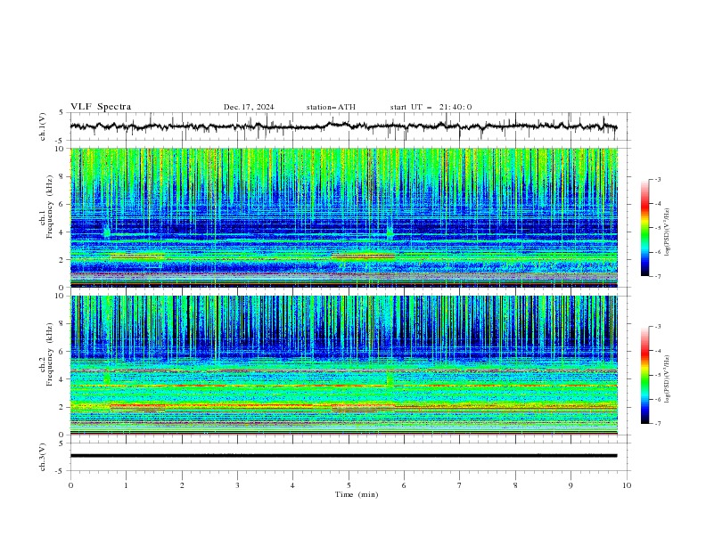
Task: Click the ch.1 "Frequency (kHz)" axis label
Action: click(50, 207)
